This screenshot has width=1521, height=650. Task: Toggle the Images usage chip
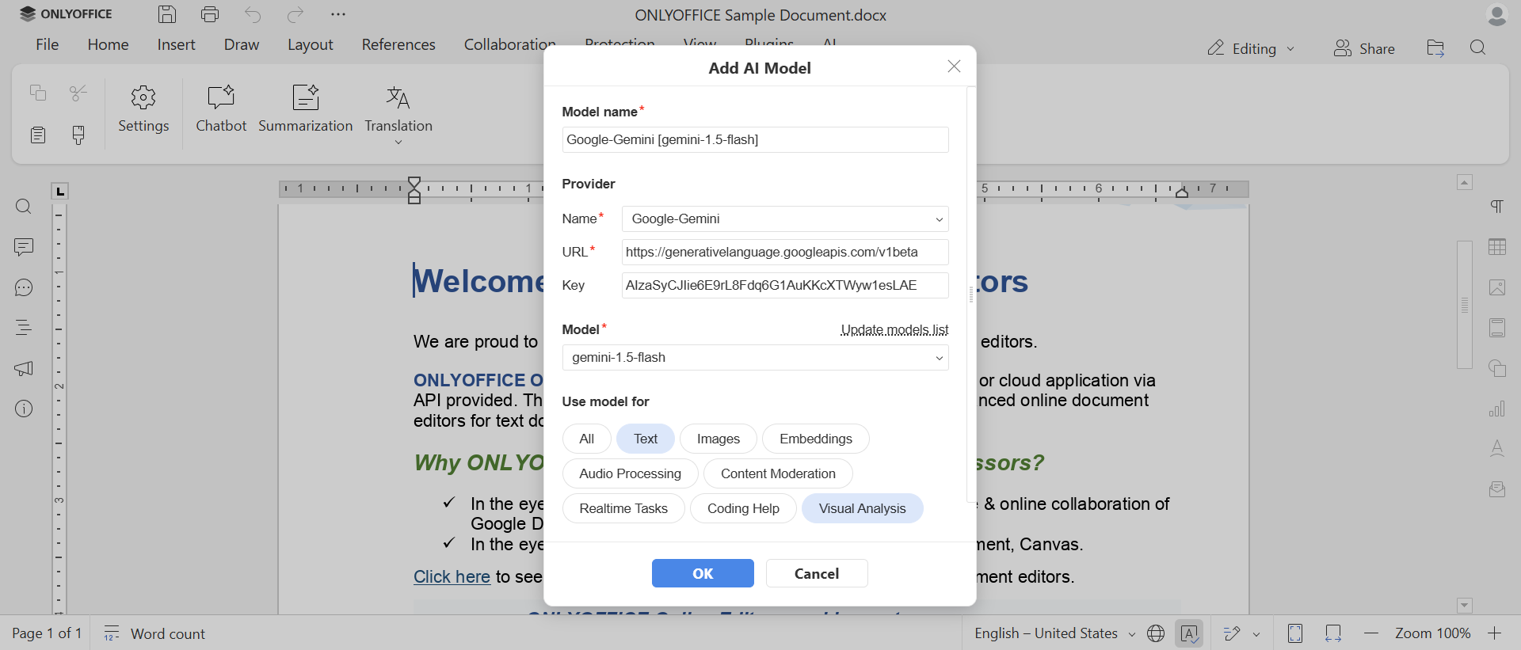[719, 439]
